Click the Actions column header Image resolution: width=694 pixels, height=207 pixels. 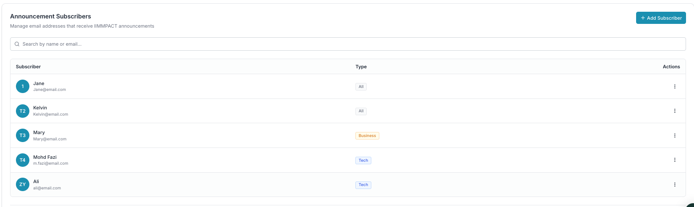[671, 67]
